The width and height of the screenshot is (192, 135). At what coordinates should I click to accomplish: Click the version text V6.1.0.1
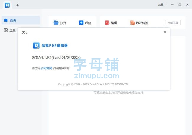point(56,58)
